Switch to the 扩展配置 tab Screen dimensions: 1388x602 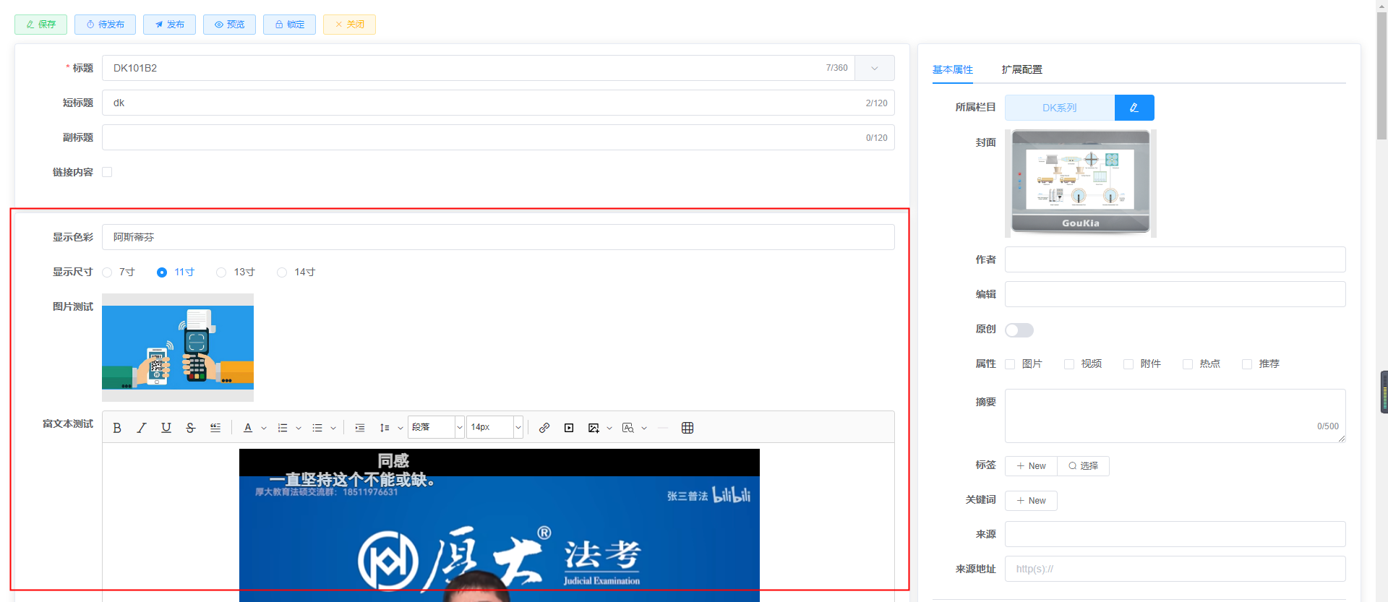1021,69
